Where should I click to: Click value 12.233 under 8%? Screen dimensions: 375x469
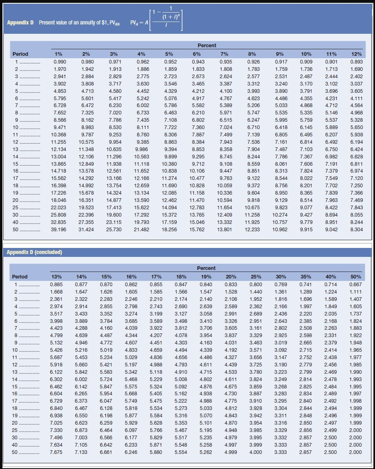(x=252, y=230)
